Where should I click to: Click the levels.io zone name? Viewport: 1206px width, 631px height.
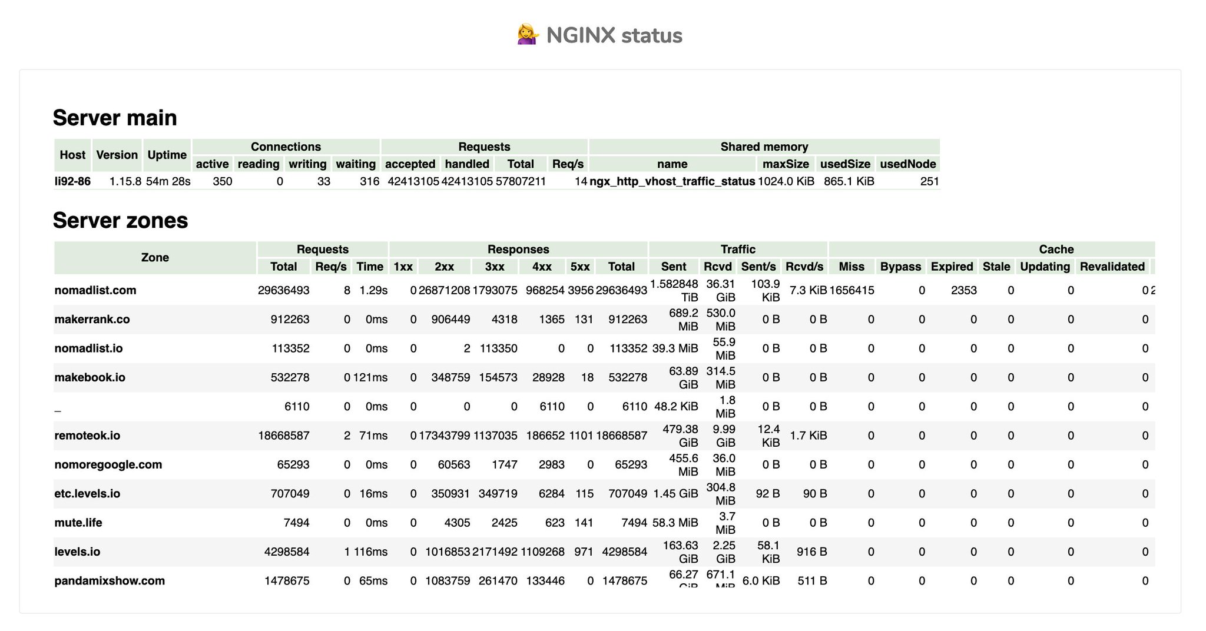point(77,552)
